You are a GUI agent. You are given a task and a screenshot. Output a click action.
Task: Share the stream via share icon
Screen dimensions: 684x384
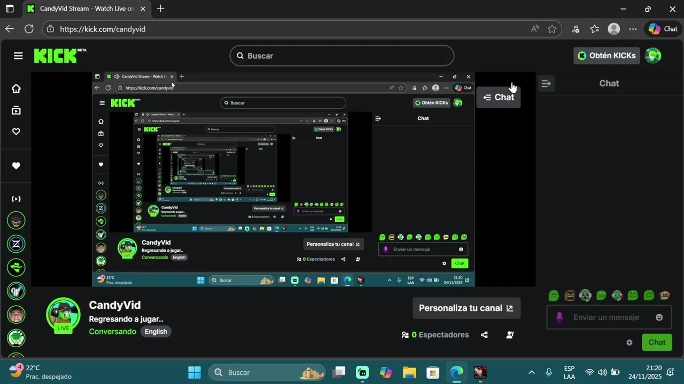point(484,335)
